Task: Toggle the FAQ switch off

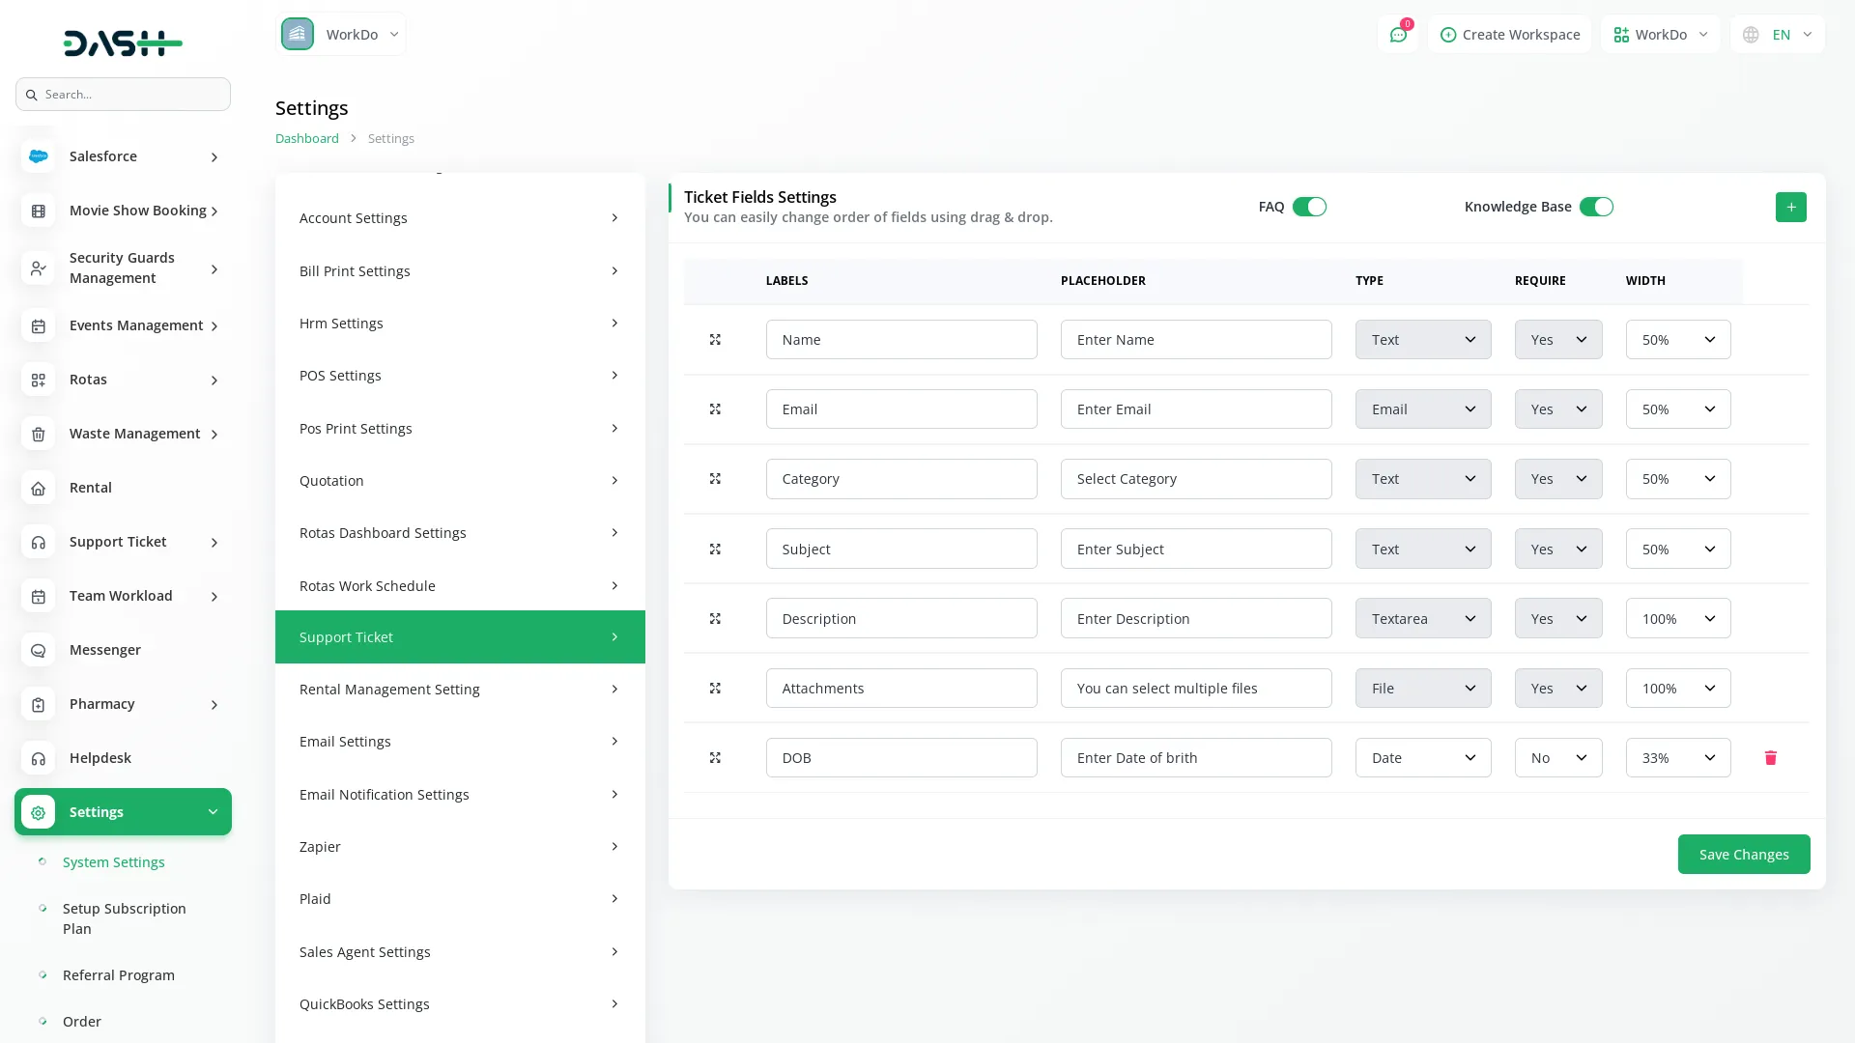Action: [x=1309, y=207]
